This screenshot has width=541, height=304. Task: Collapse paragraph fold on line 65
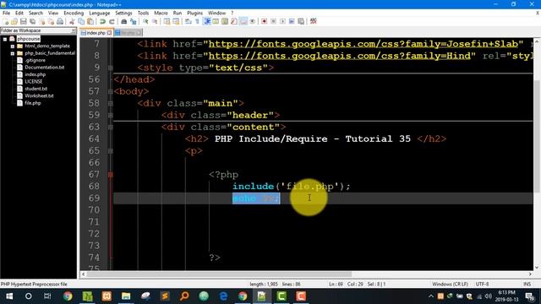click(x=111, y=151)
